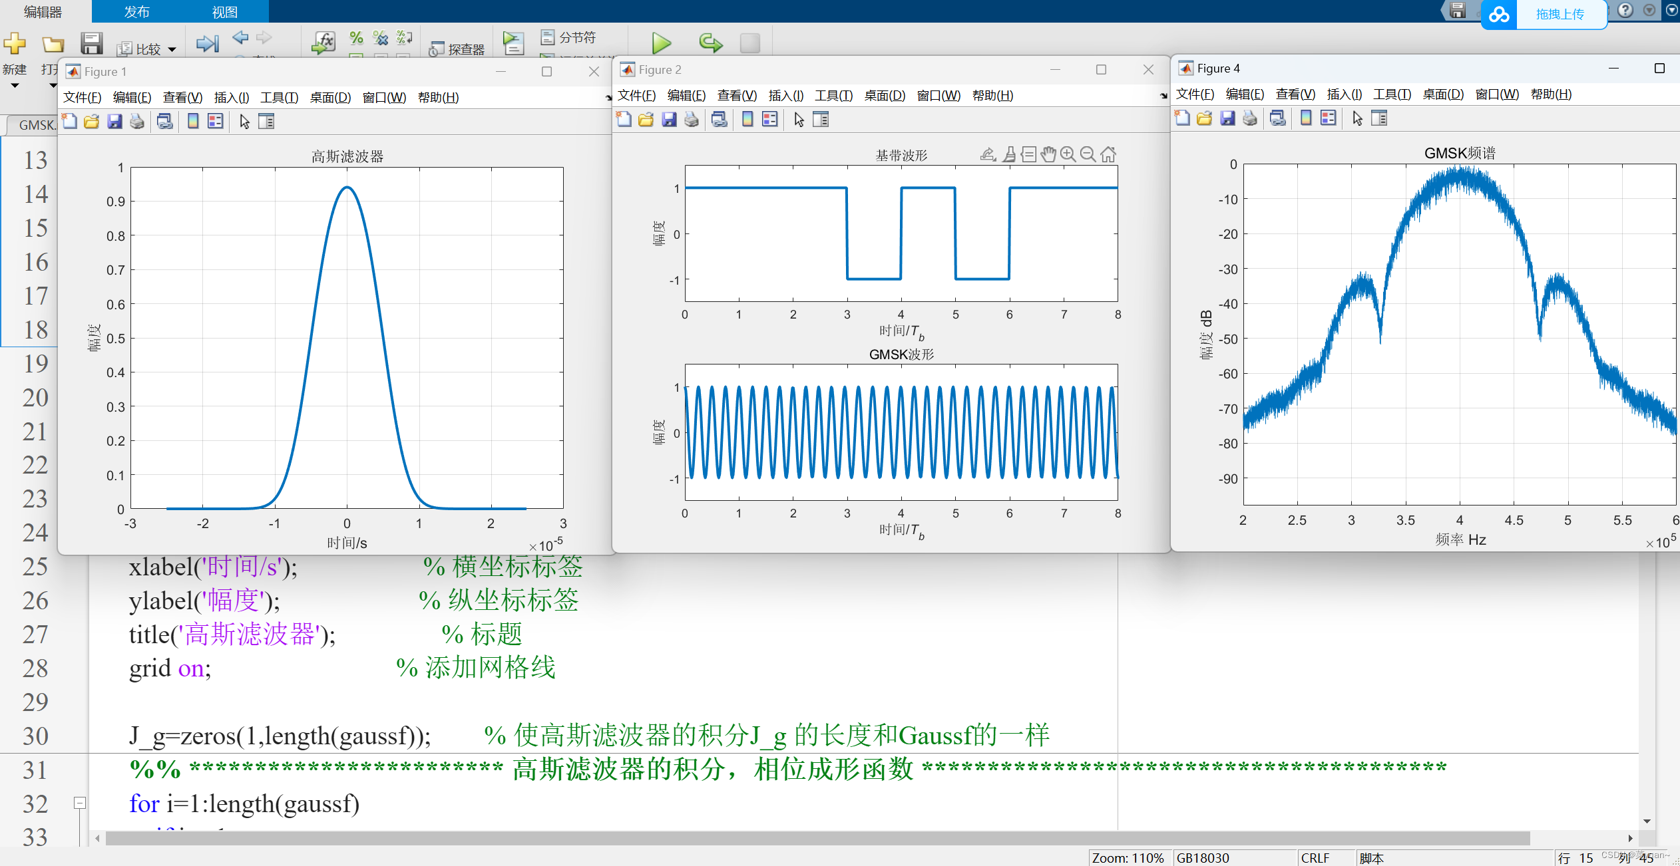The width and height of the screenshot is (1680, 866).
Task: Click the Comment percent icon
Action: point(357,38)
